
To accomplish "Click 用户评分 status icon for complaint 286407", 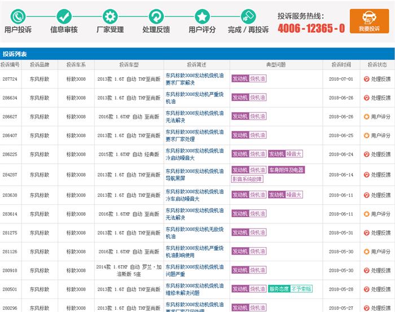I will pyautogui.click(x=367, y=135).
